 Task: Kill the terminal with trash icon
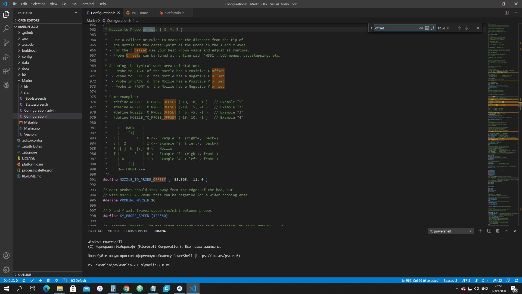[x=498, y=231]
